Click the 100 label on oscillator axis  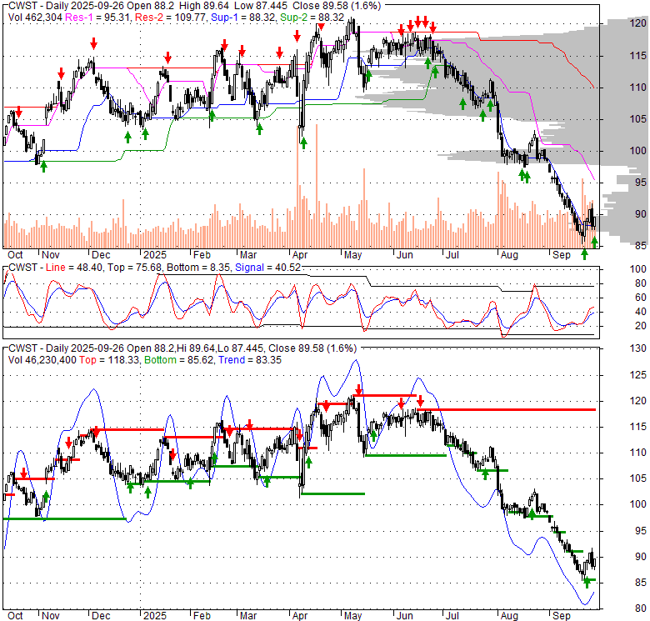[x=637, y=269]
